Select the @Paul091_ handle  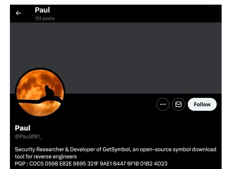[x=29, y=136]
